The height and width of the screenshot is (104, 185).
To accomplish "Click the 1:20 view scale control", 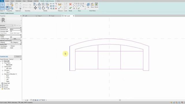I will coord(27,100).
